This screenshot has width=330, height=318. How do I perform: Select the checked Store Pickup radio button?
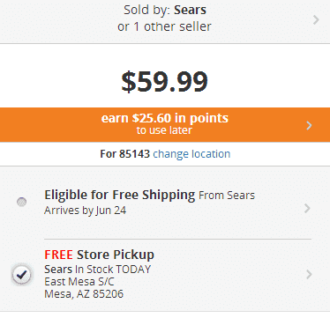point(22,275)
